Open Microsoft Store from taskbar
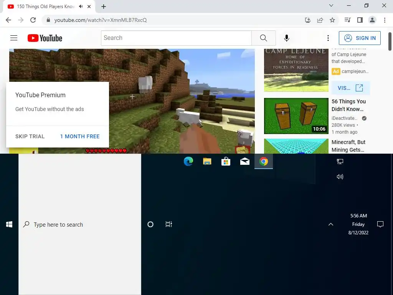 pos(226,161)
